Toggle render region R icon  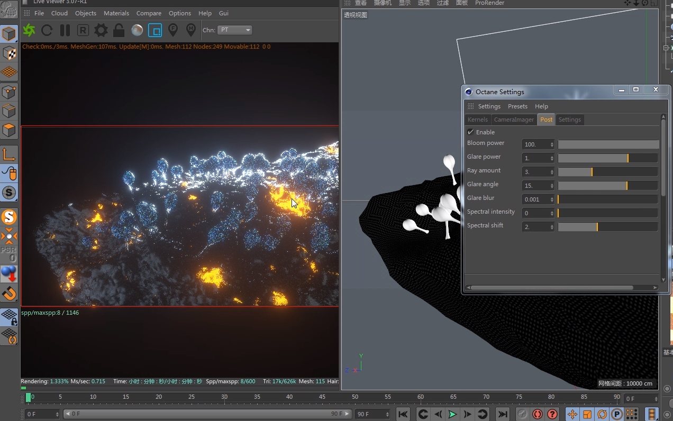click(83, 30)
